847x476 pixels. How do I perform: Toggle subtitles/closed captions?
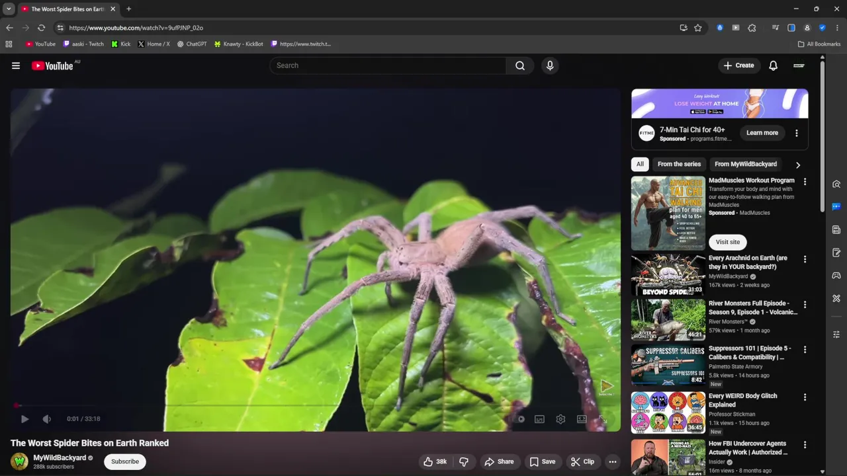click(x=540, y=419)
